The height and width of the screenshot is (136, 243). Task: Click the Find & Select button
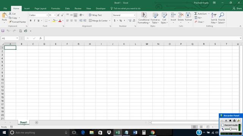222,18
